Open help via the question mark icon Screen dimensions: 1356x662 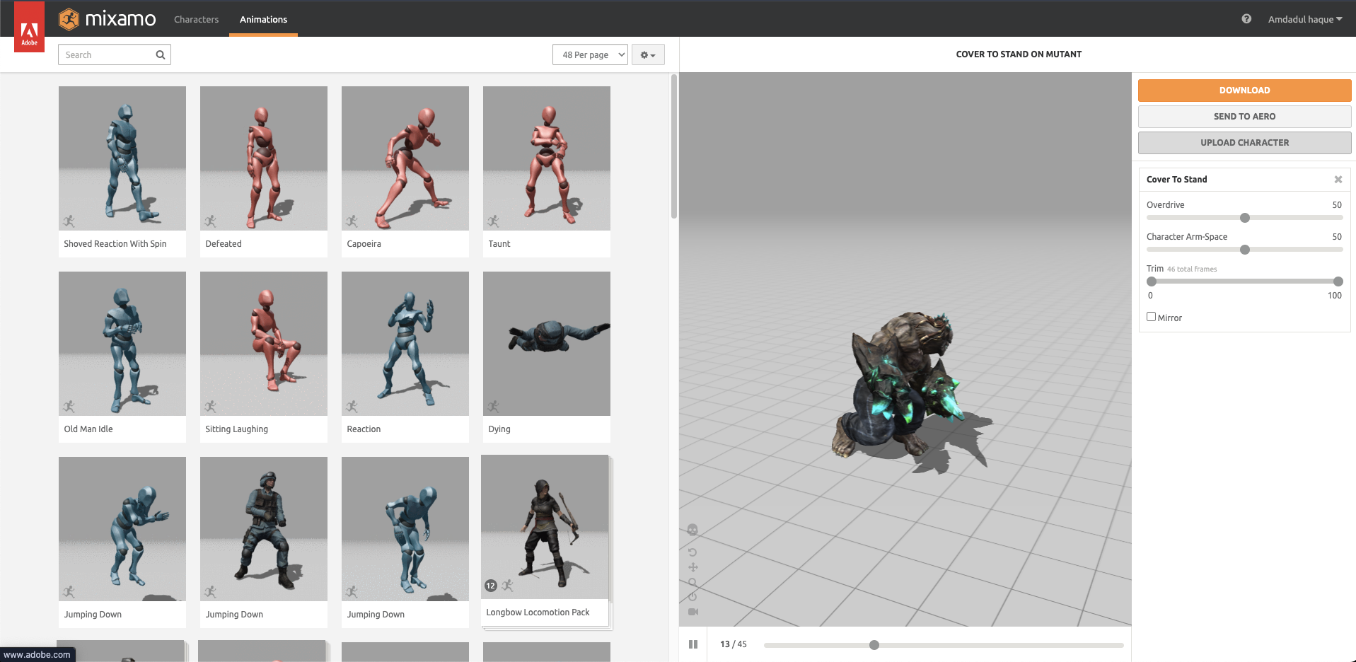(1246, 19)
